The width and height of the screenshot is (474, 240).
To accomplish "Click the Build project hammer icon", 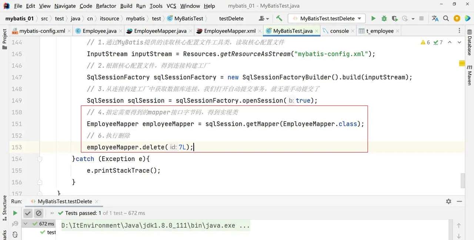I will tap(279, 19).
